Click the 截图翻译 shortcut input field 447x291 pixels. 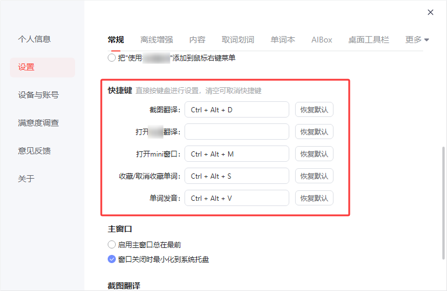point(237,109)
